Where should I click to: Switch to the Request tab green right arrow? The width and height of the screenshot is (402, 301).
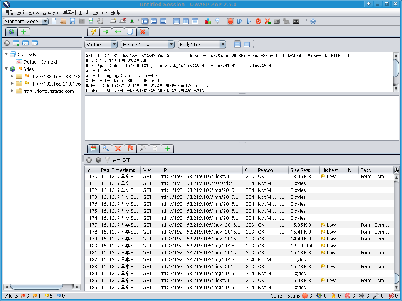click(106, 32)
